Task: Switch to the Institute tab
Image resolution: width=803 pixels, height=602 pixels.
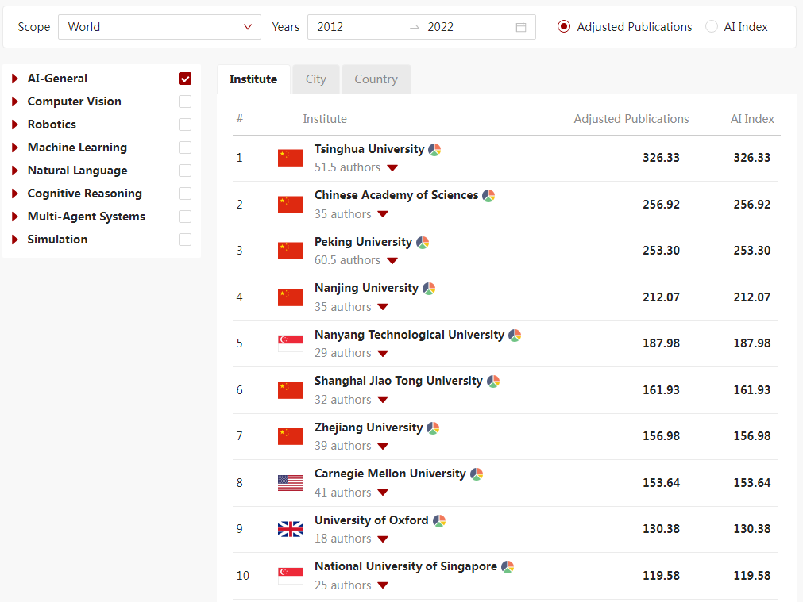Action: pos(253,79)
